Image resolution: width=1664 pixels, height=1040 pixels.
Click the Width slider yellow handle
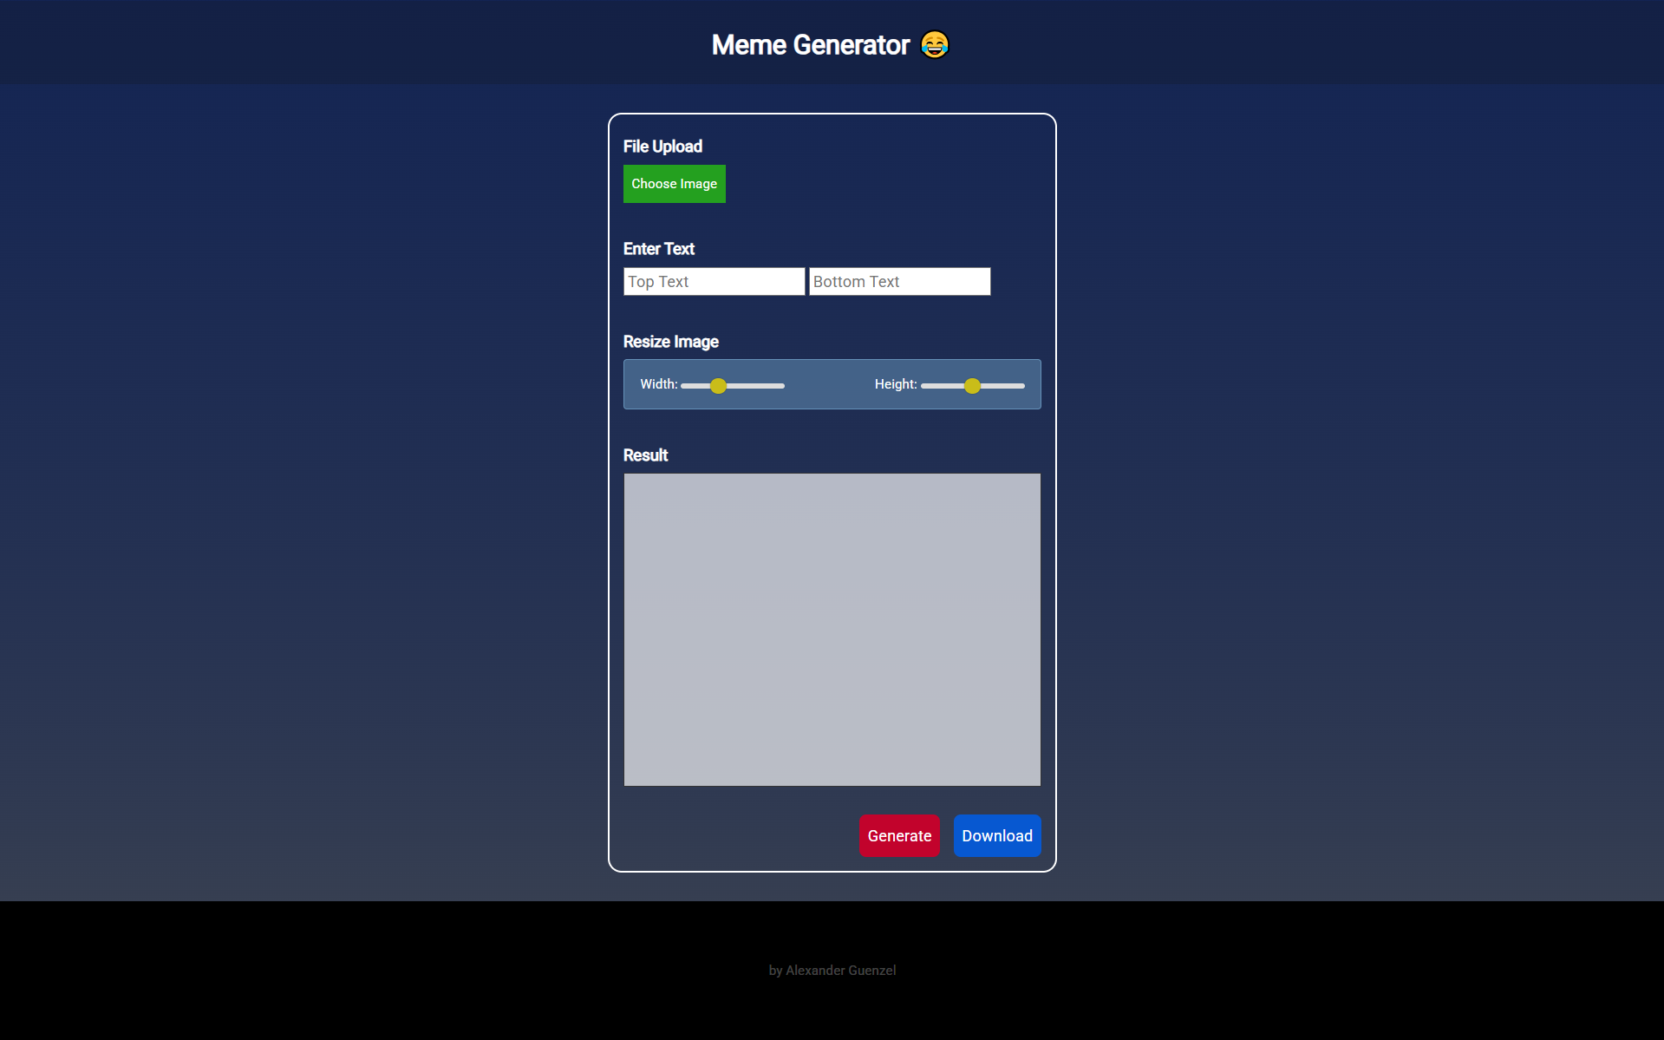[718, 386]
